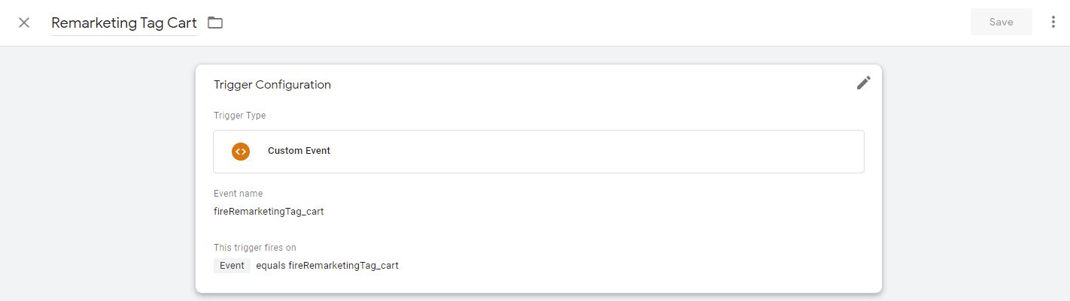This screenshot has height=301, width=1070.
Task: Click the folder icon beside the trigger name
Action: [x=215, y=23]
